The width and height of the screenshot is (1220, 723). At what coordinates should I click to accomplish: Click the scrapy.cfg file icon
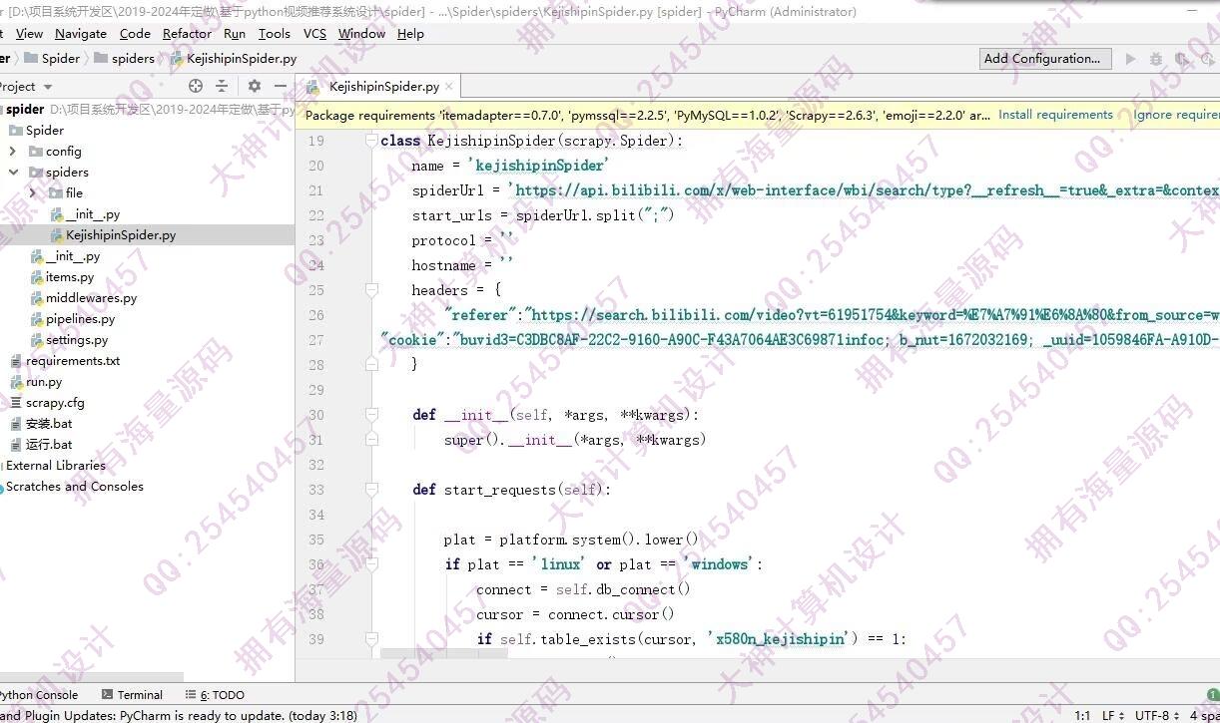pyautogui.click(x=17, y=403)
